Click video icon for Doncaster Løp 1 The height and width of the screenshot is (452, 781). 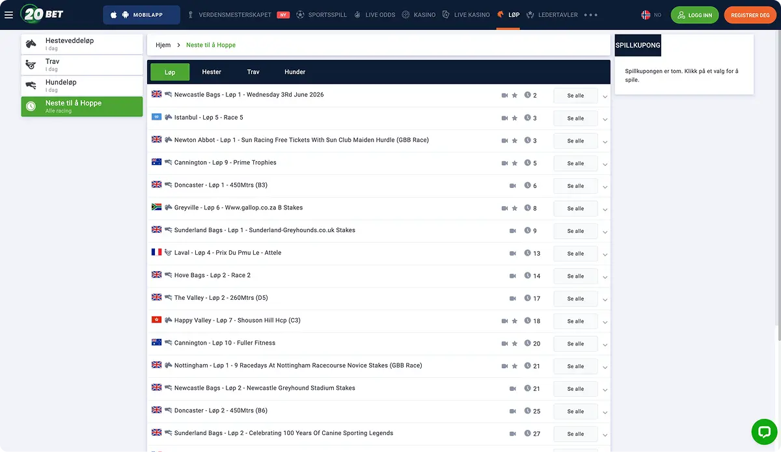pyautogui.click(x=512, y=186)
